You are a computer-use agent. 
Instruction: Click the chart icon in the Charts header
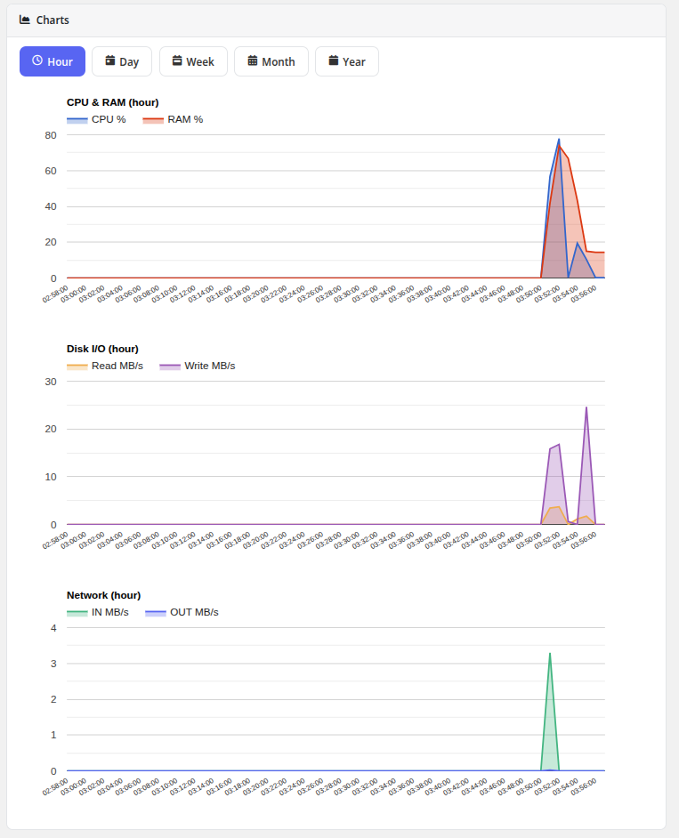click(25, 20)
